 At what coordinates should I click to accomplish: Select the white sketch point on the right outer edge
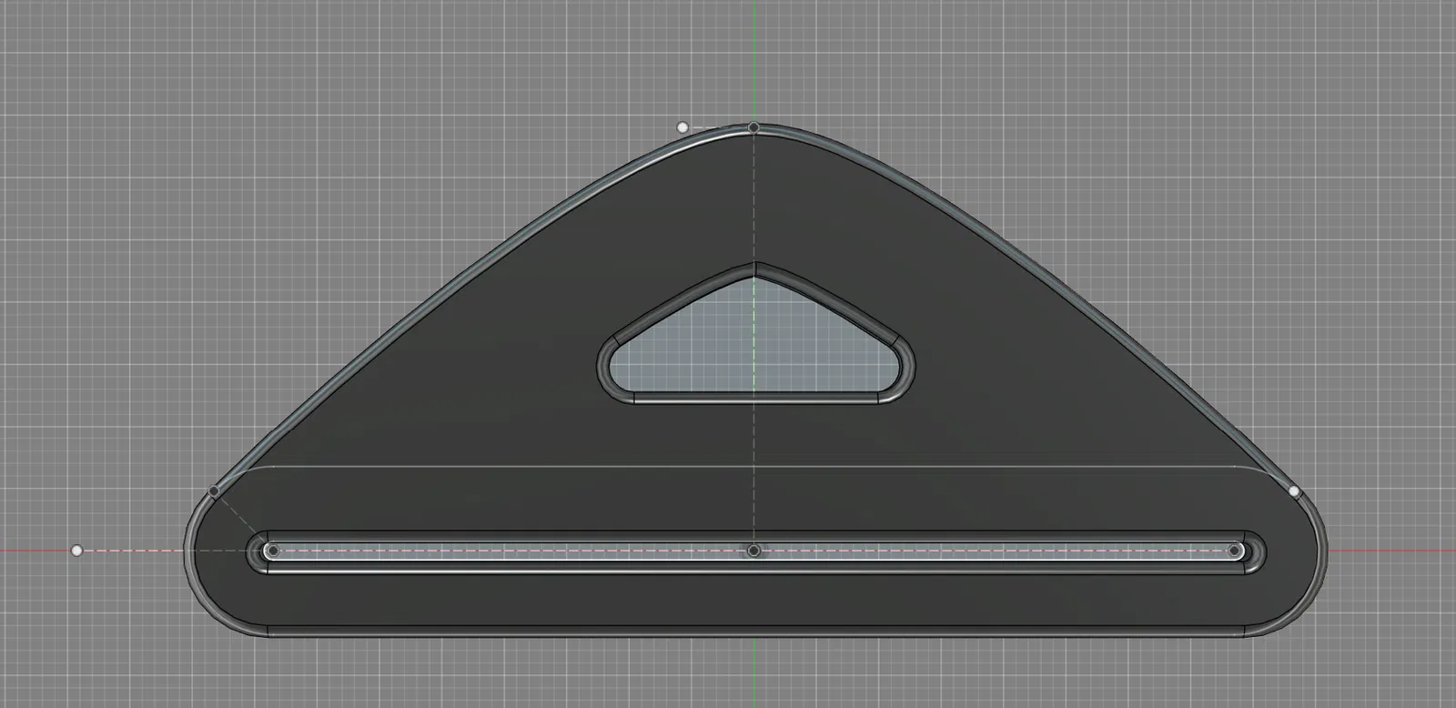click(1294, 491)
